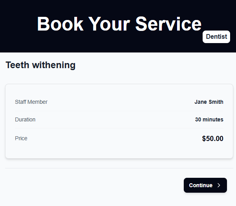Click the Duration label
This screenshot has height=206, width=236.
pos(25,119)
